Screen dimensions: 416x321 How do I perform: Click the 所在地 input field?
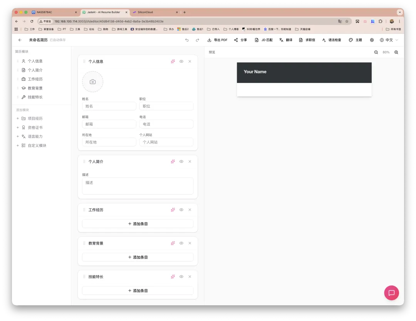(x=109, y=142)
